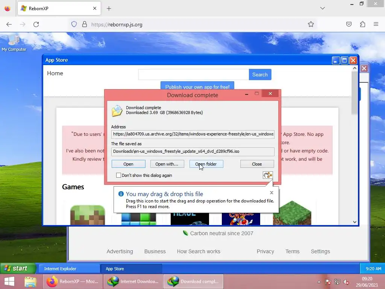Click the browser forward arrow
The height and width of the screenshot is (289, 385).
point(23,24)
